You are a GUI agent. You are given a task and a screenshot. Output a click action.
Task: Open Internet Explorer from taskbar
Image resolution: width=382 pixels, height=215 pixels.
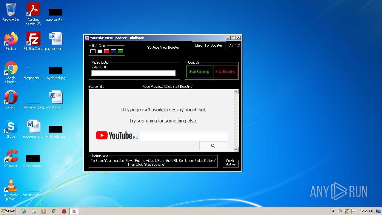coord(24,211)
